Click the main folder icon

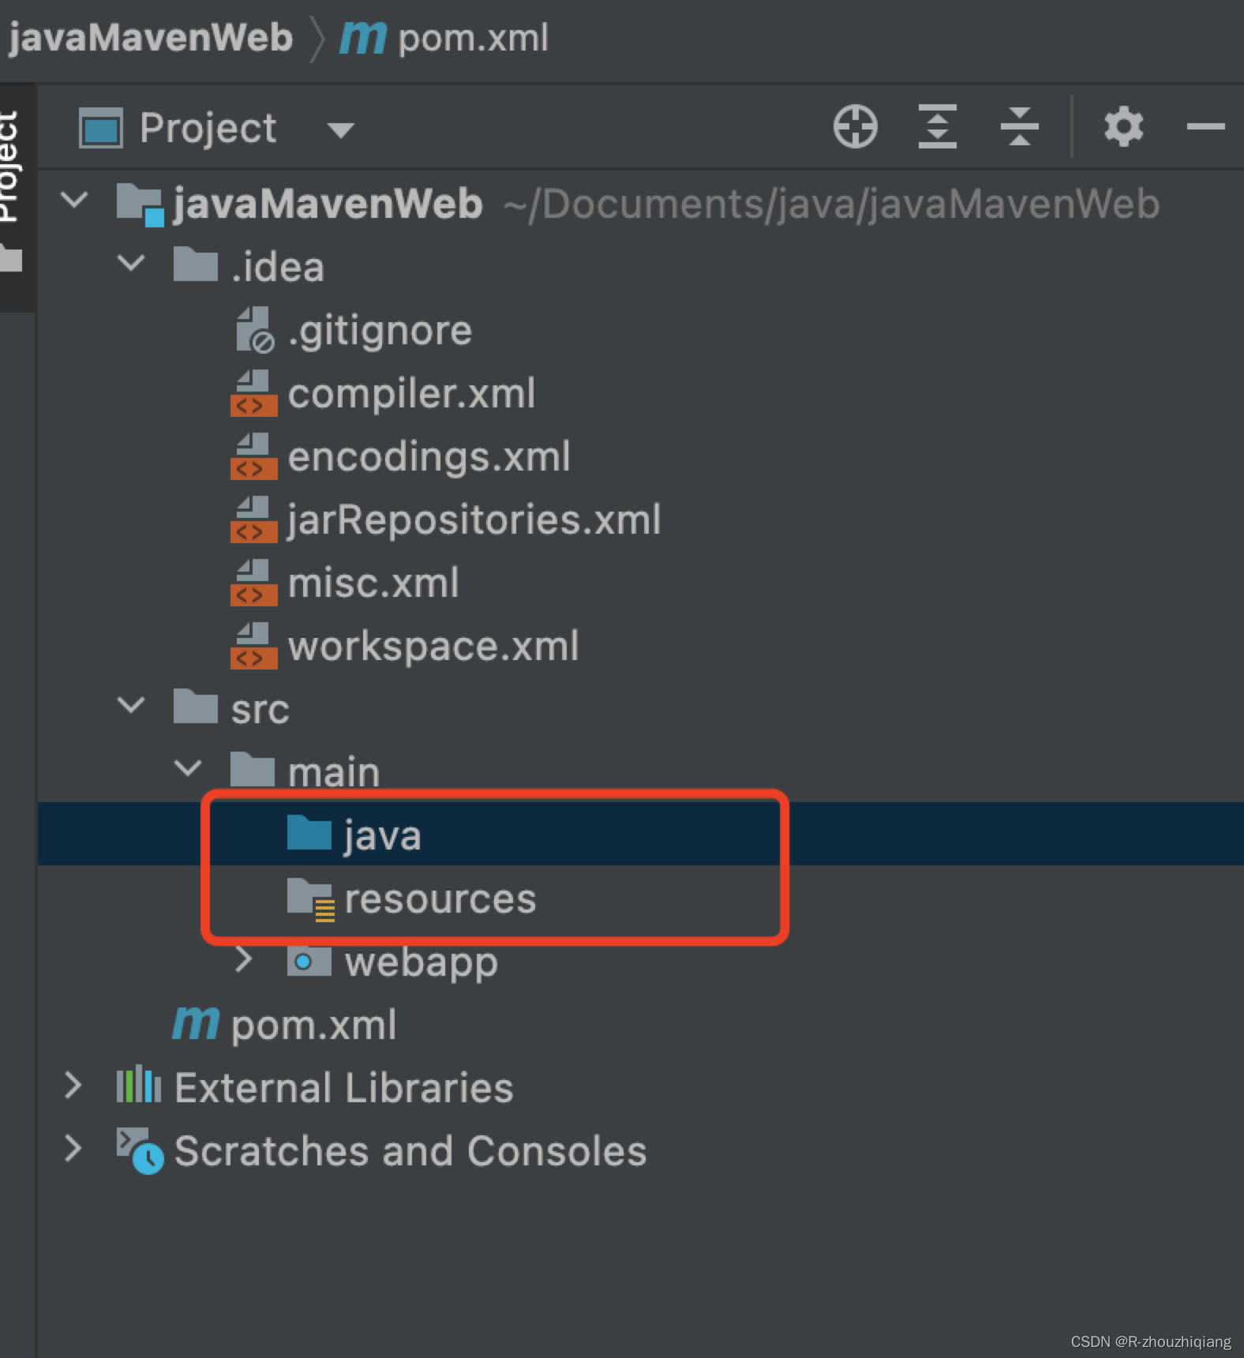tap(252, 769)
